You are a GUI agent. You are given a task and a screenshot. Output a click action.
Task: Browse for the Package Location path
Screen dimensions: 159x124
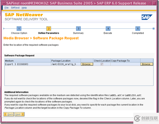click(87, 64)
